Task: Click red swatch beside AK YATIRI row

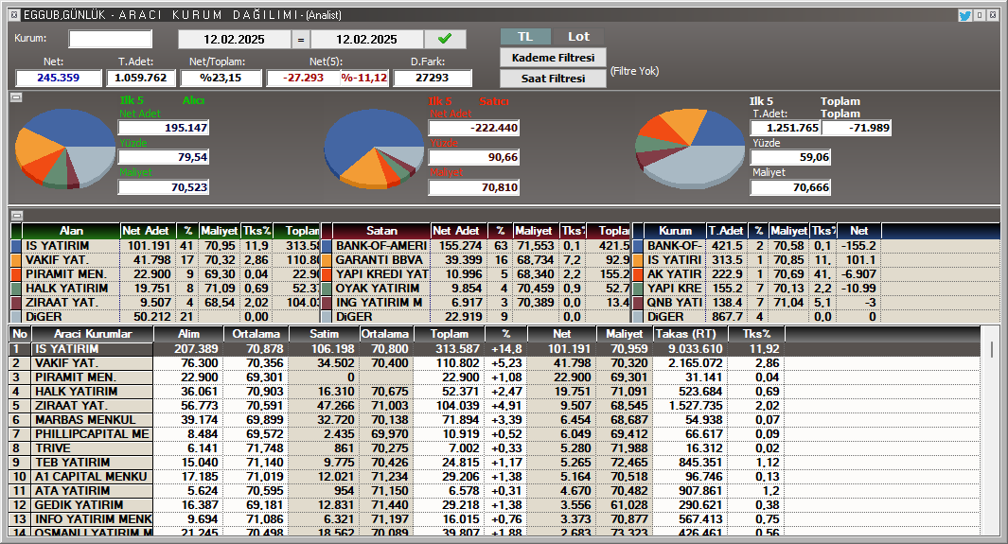Action: tap(638, 274)
